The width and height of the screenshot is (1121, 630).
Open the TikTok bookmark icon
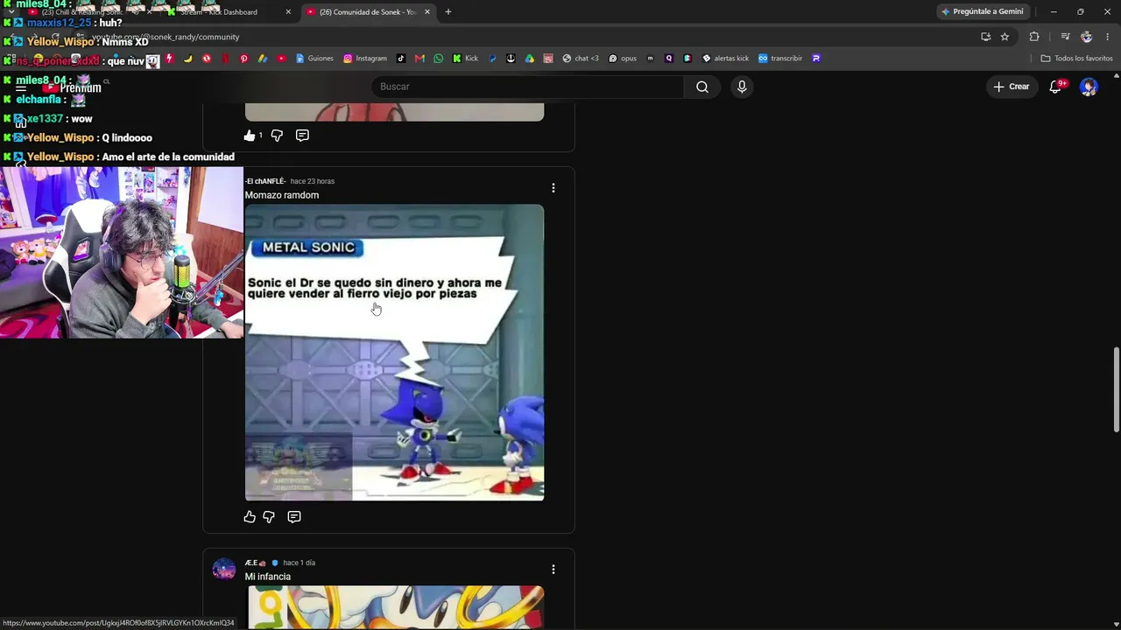click(x=401, y=59)
